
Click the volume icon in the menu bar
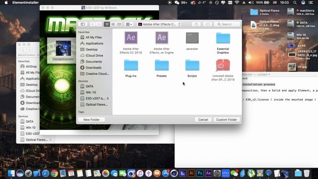tap(251, 2)
